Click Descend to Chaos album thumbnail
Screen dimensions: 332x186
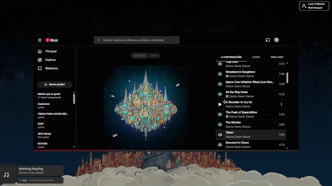[x=220, y=145]
